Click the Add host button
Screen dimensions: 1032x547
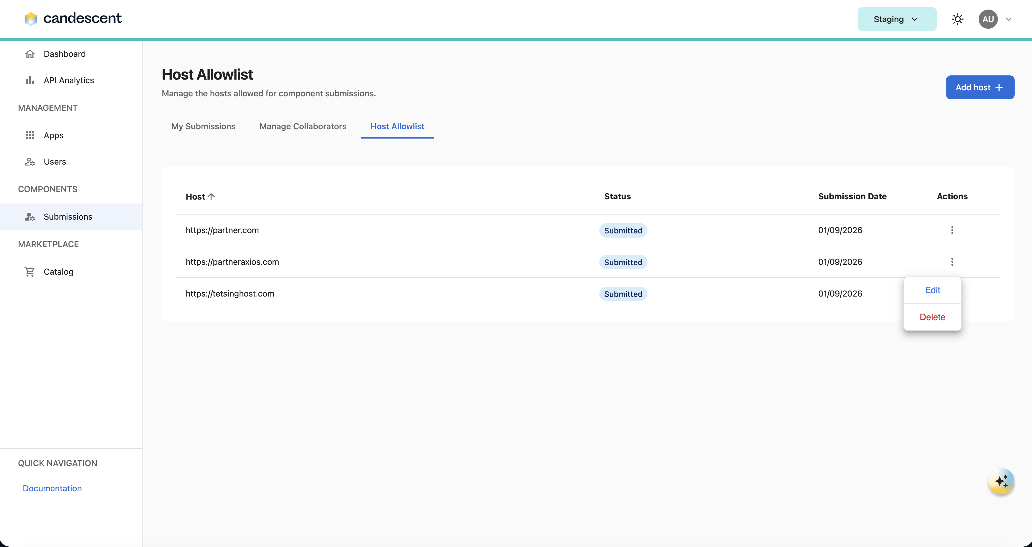click(x=980, y=87)
